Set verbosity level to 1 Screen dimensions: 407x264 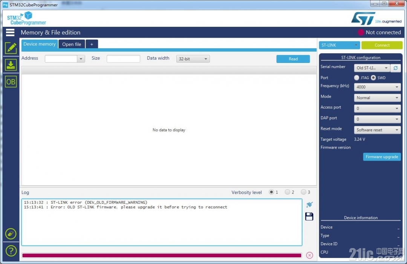271,192
